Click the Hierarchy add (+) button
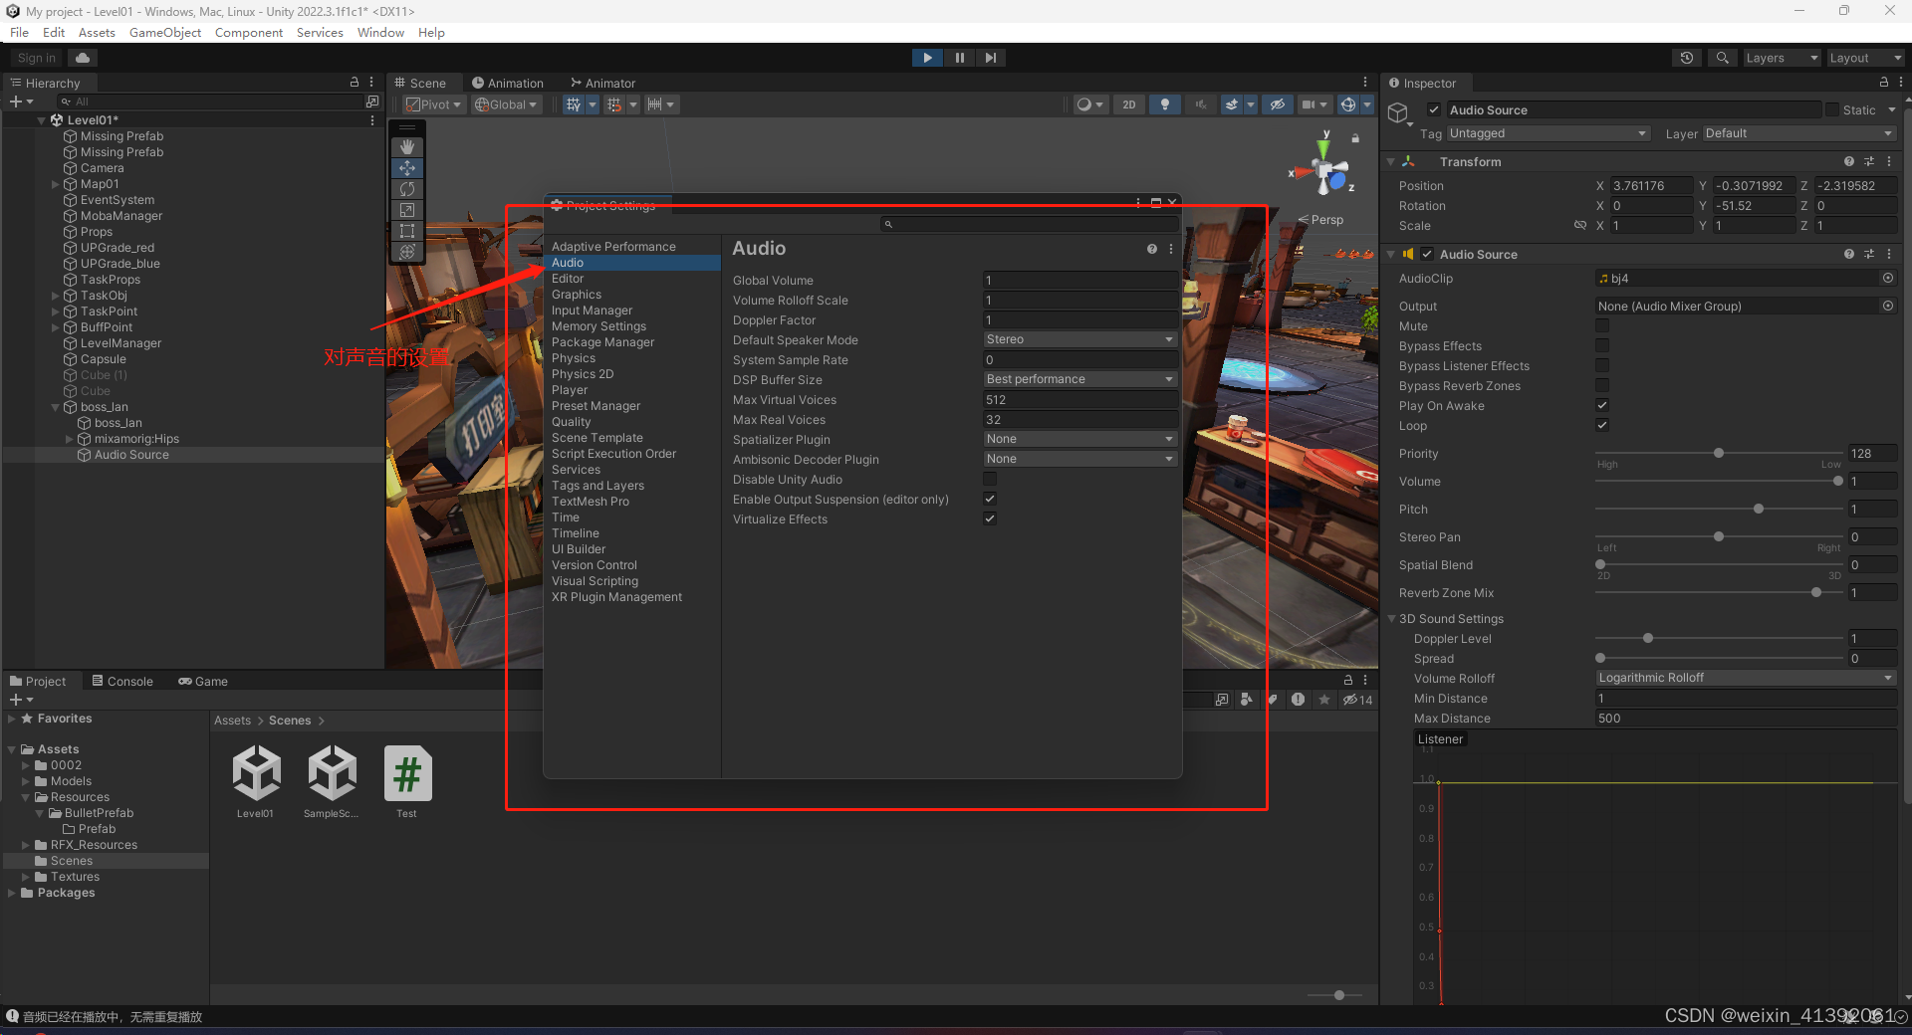 click(20, 102)
